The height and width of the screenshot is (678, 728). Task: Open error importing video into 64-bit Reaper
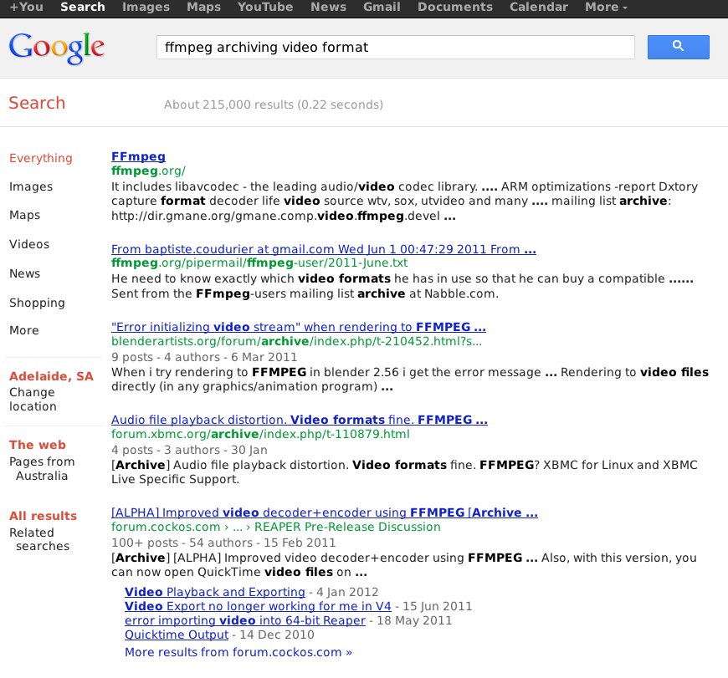coord(245,620)
